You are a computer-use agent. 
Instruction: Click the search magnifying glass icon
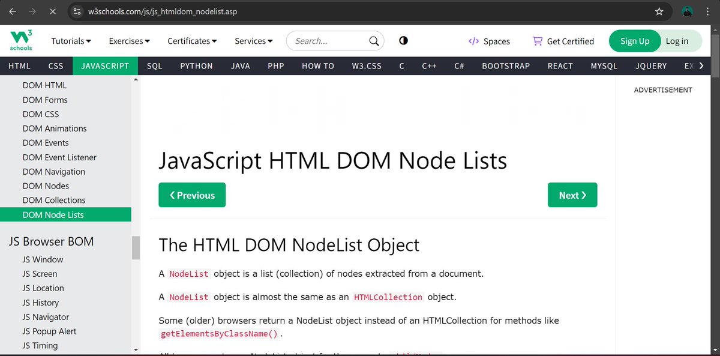(374, 41)
